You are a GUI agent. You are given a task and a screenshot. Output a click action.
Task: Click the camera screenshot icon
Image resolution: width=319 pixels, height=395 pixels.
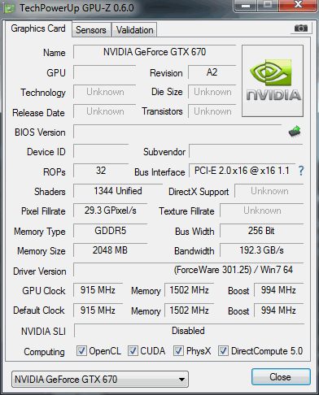301,28
